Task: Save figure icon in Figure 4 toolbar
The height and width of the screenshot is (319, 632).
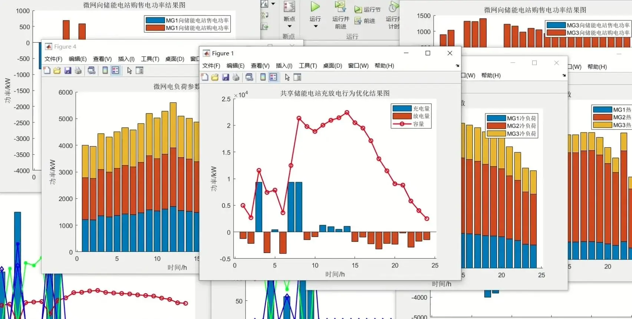Action: pos(68,70)
